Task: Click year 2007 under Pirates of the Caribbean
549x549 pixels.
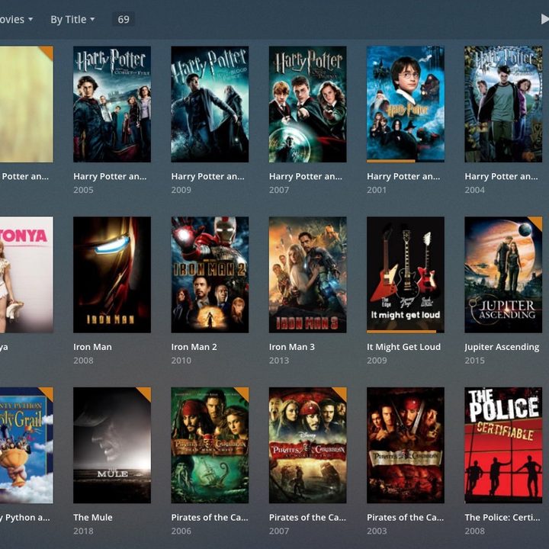Action: (x=279, y=531)
